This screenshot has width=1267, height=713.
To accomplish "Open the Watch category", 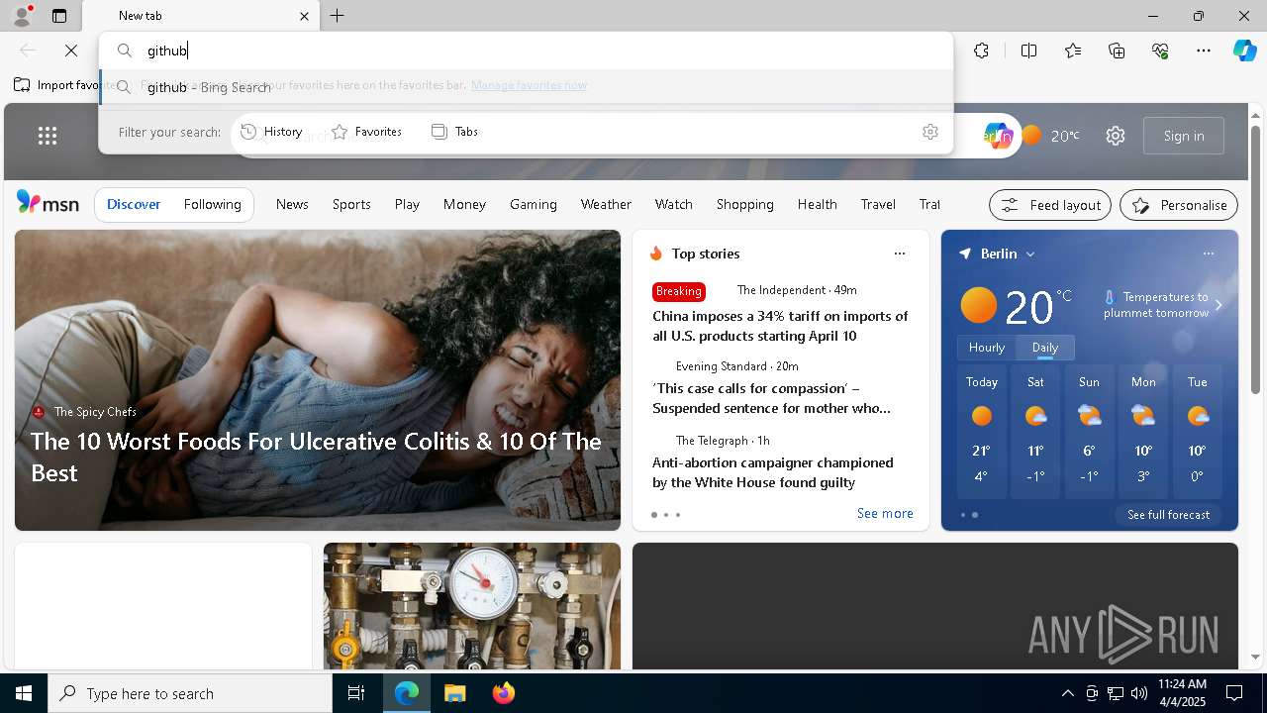I will [x=673, y=204].
